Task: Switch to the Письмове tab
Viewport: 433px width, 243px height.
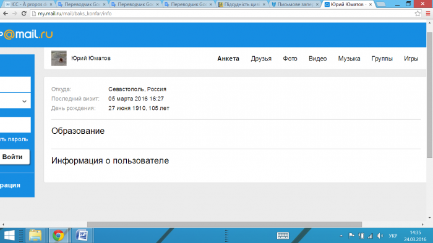Action: (294, 4)
